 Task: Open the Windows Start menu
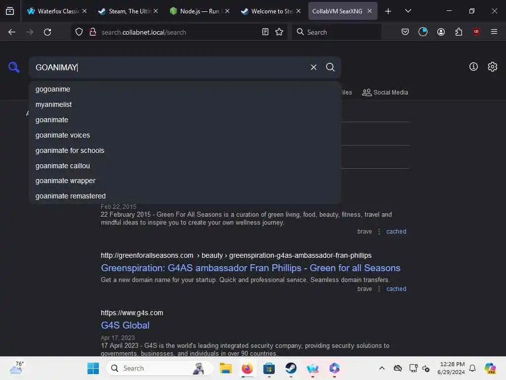pyautogui.click(x=93, y=368)
